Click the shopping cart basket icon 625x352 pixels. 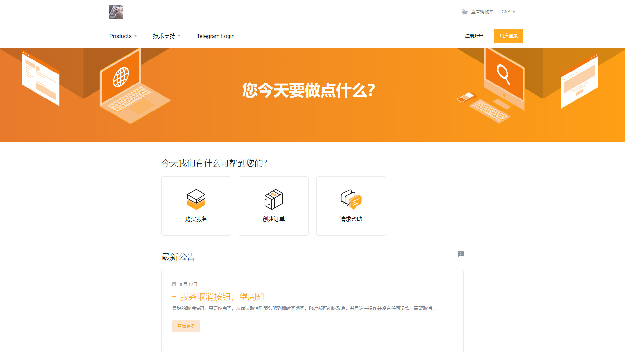[465, 12]
